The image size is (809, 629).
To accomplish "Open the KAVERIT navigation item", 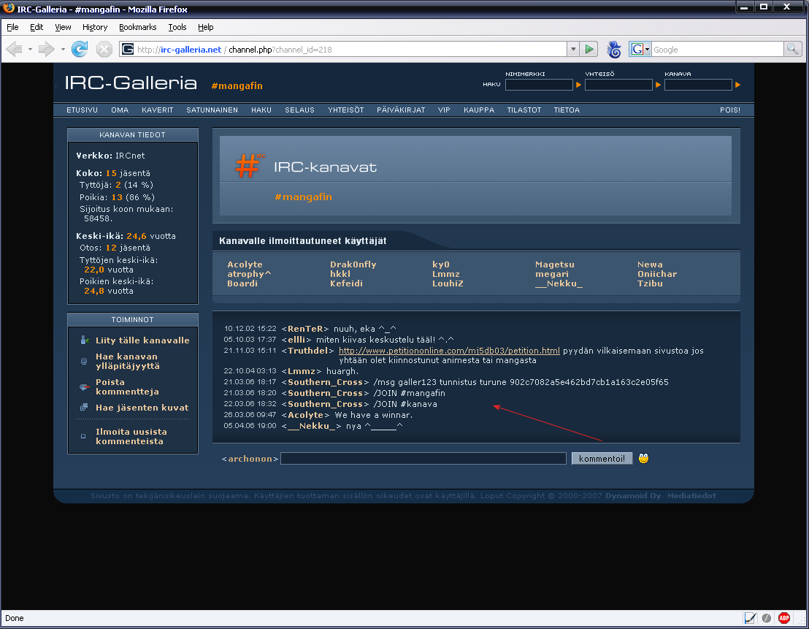I will [x=158, y=110].
